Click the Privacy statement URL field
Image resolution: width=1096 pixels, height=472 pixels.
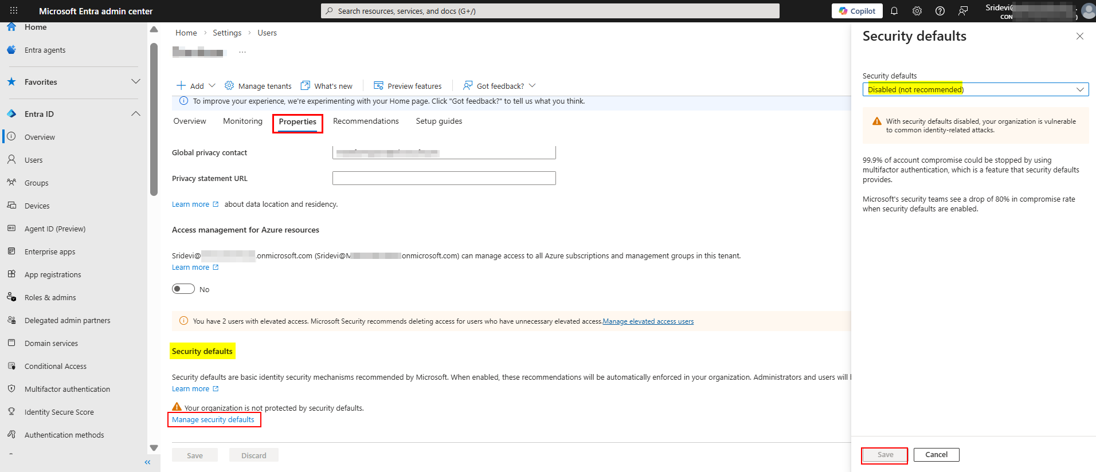coord(444,178)
